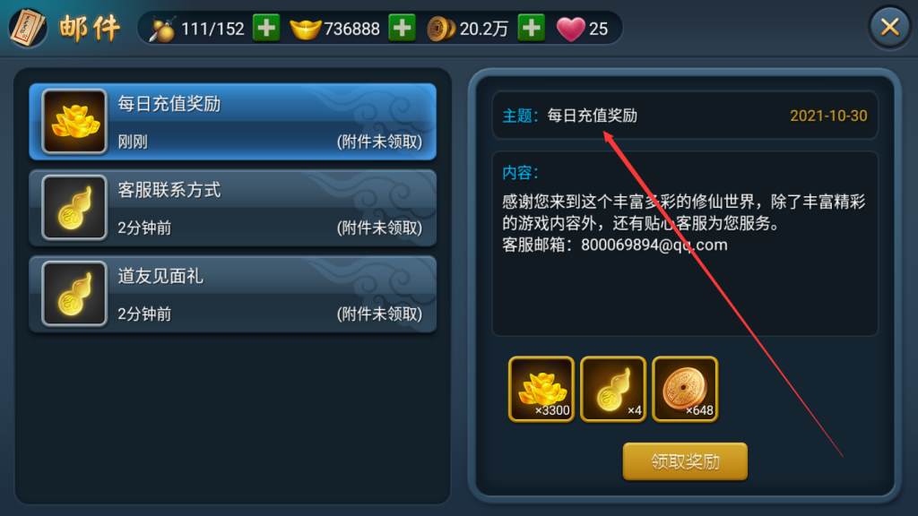
Task: Click the gold ingot currency icon
Action: (306, 29)
